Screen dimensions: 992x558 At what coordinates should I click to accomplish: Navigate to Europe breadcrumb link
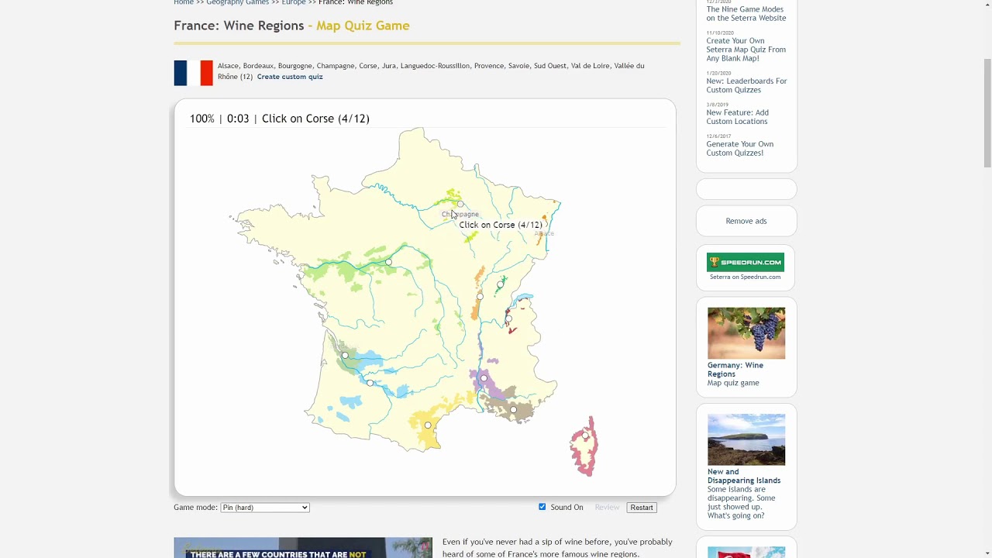click(293, 3)
